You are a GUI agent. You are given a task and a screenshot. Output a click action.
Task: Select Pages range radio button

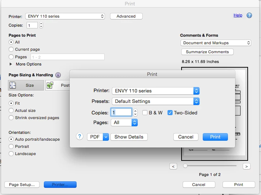11,57
